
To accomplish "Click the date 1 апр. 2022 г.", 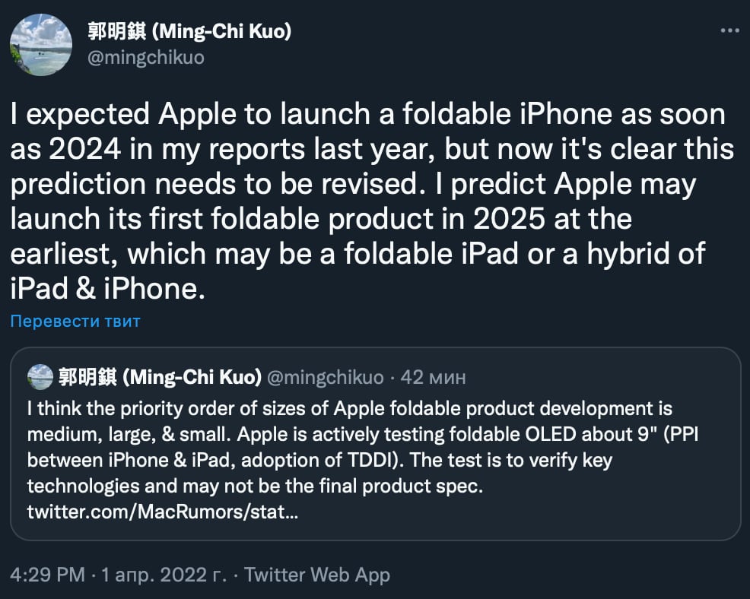I will click(163, 575).
